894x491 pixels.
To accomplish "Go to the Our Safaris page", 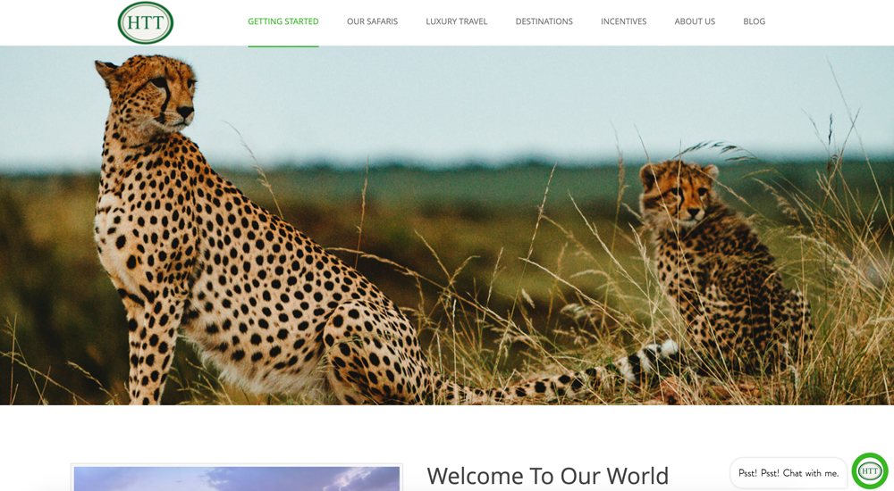I will click(372, 21).
